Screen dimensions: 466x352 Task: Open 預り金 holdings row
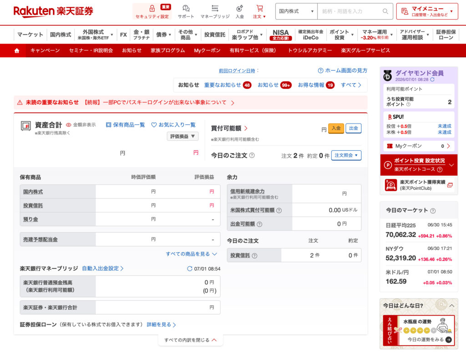[x=120, y=219]
